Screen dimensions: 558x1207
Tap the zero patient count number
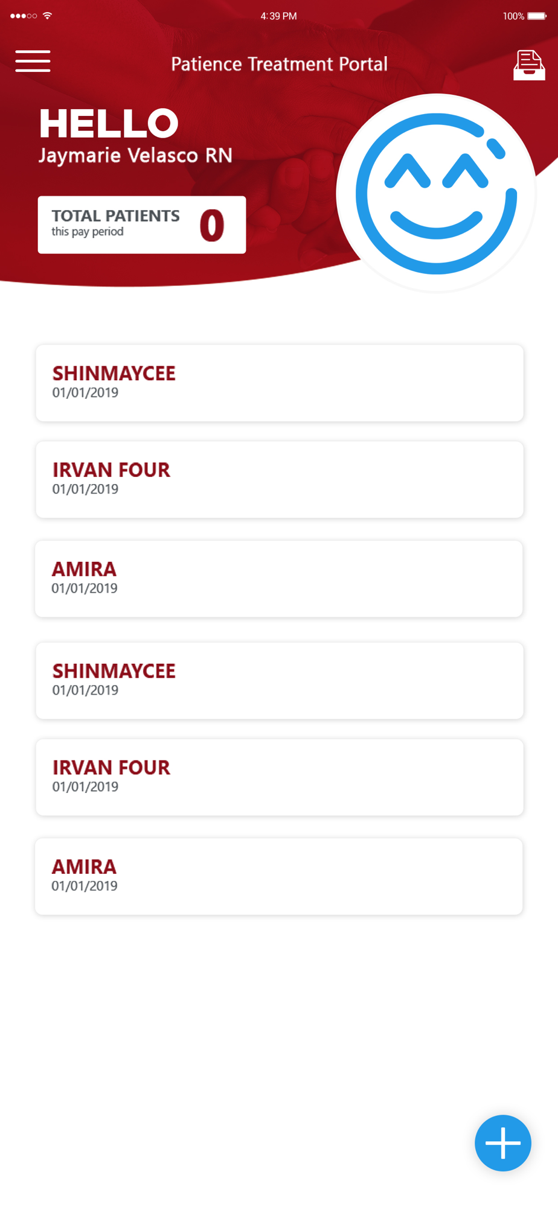pos(212,225)
